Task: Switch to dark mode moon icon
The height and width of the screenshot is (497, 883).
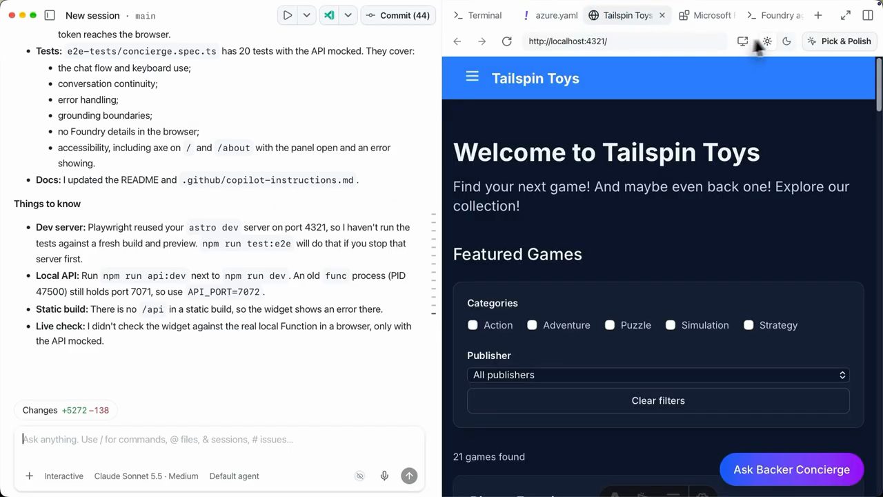Action: click(x=786, y=41)
